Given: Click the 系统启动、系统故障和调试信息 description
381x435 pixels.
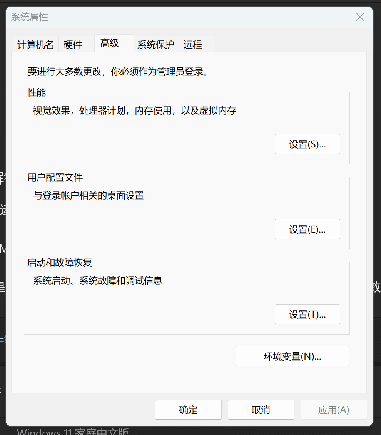Looking at the screenshot, I should click(x=98, y=281).
